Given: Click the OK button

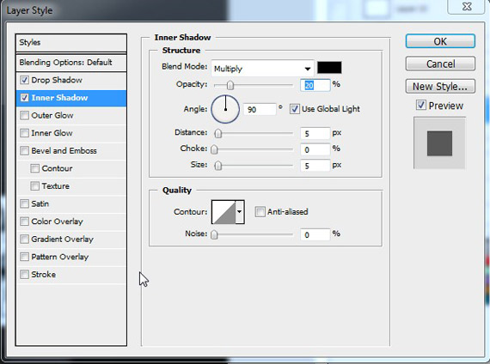Looking at the screenshot, I should tap(440, 41).
